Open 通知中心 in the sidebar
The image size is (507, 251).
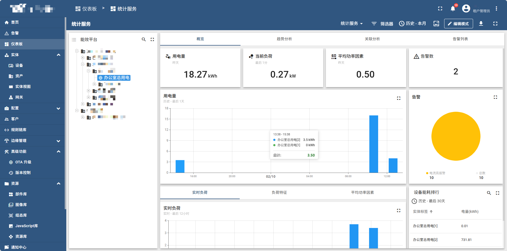[x=32, y=247]
